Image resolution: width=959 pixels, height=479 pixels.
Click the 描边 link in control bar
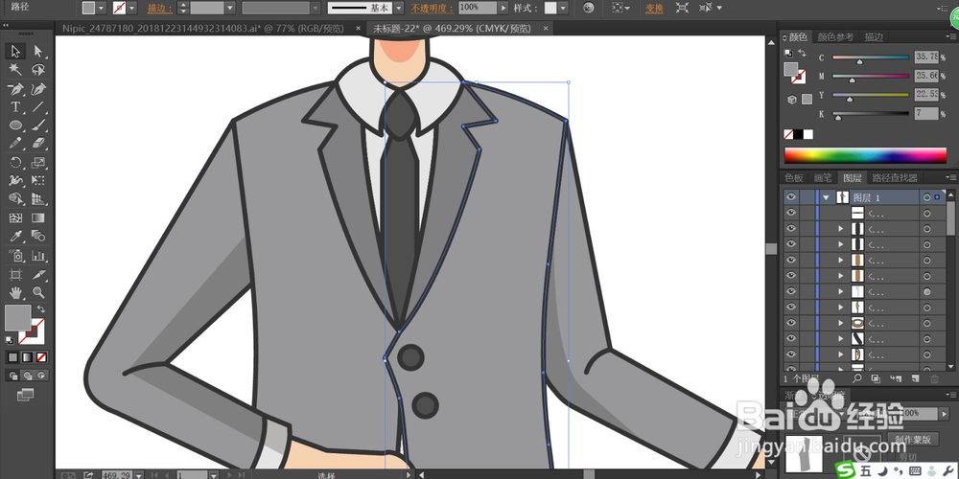click(x=159, y=8)
